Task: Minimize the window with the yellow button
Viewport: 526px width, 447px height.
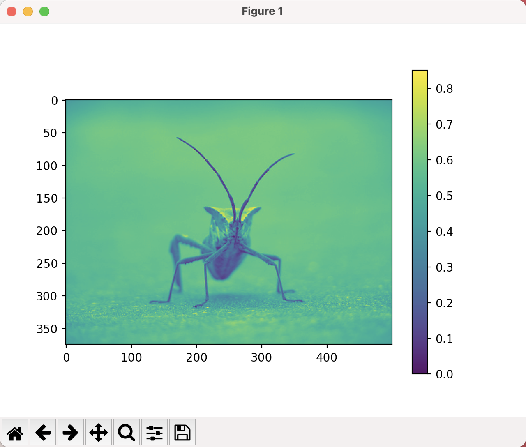Action: point(28,12)
